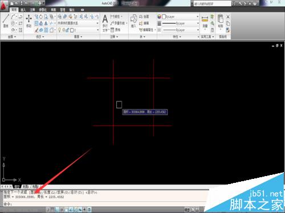Expand the Layers (图层) panel

click(x=78, y=36)
